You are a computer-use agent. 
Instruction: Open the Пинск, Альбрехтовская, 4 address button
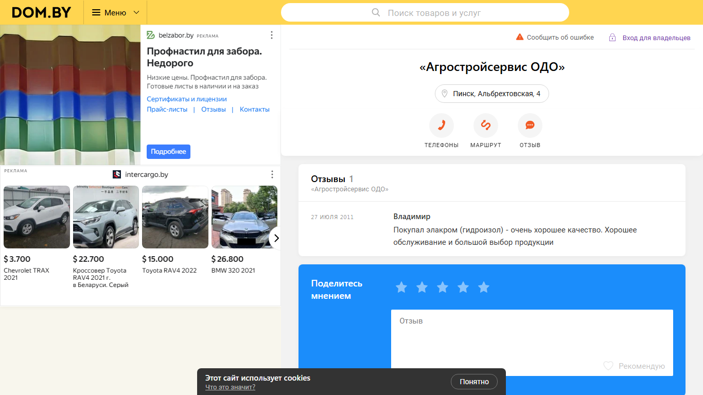492,94
